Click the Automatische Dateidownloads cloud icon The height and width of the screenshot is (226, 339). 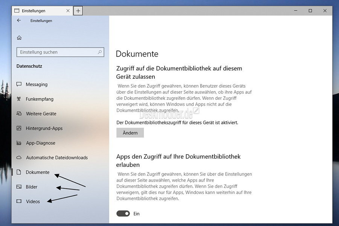click(19, 157)
